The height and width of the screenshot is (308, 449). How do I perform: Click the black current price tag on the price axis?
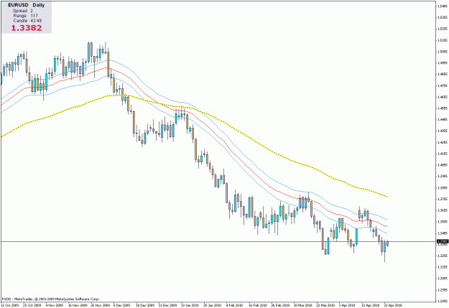(443, 242)
